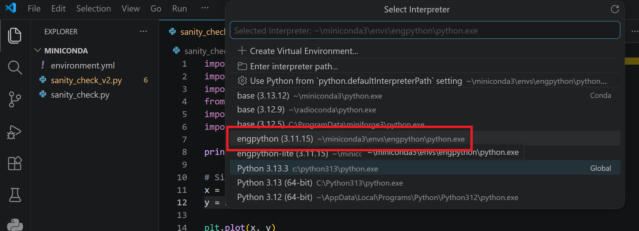Choose Create Virtual Environment option
Image resolution: width=639 pixels, height=231 pixels.
(x=425, y=51)
